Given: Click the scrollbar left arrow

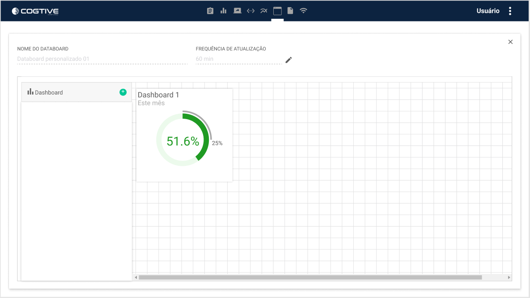Looking at the screenshot, I should [136, 277].
